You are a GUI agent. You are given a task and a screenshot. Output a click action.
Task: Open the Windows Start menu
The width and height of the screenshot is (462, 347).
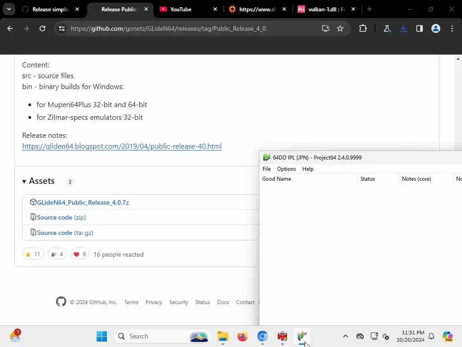[x=102, y=336]
